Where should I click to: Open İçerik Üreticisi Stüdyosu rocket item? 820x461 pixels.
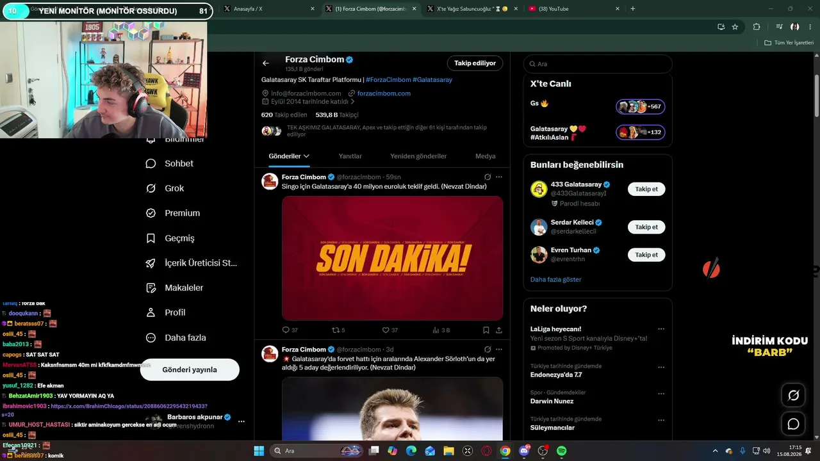(192, 263)
